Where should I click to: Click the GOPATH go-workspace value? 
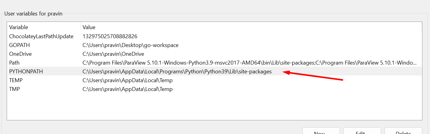pyautogui.click(x=130, y=45)
